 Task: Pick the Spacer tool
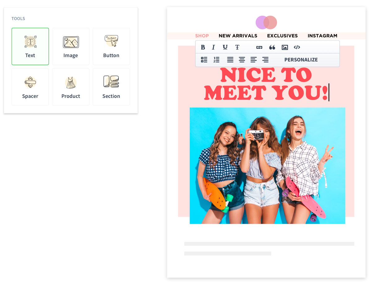tap(30, 87)
